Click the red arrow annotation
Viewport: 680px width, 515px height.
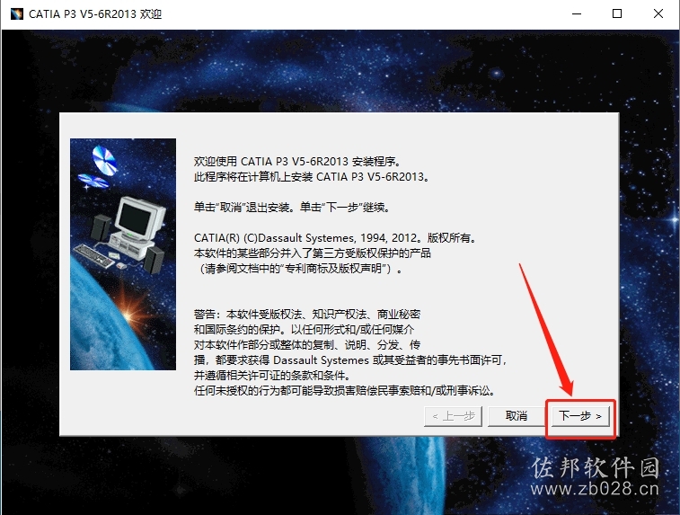(546, 329)
